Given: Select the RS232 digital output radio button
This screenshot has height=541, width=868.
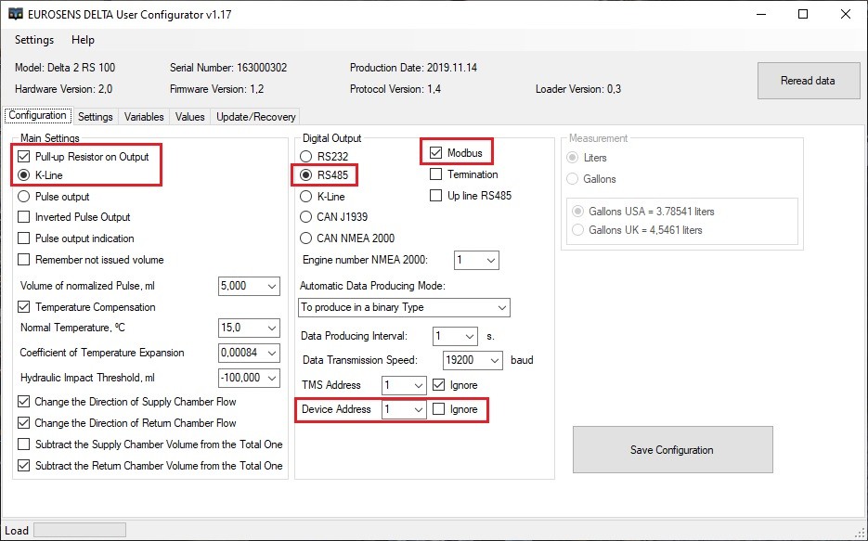Looking at the screenshot, I should coord(306,157).
